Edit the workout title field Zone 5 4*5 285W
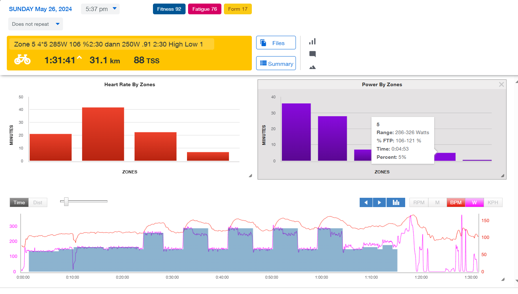Image resolution: width=518 pixels, height=294 pixels. [111, 44]
